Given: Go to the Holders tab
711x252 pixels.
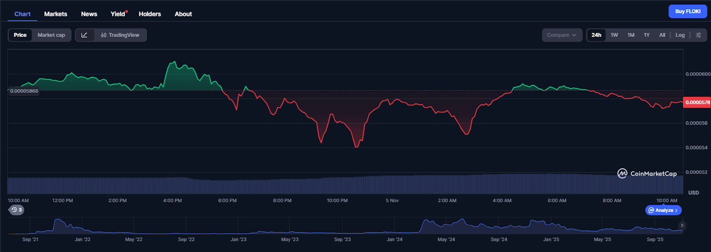Looking at the screenshot, I should 150,14.
